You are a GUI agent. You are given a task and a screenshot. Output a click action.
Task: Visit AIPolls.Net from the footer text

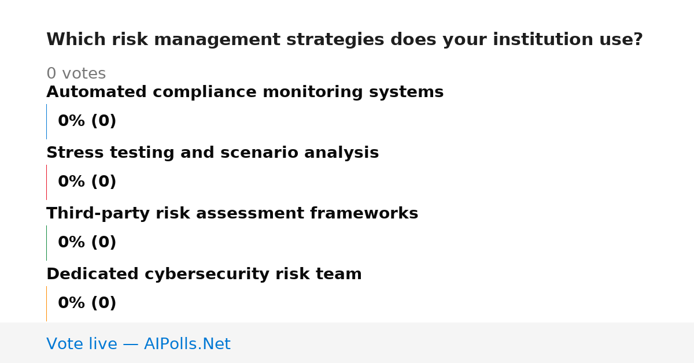187,345
